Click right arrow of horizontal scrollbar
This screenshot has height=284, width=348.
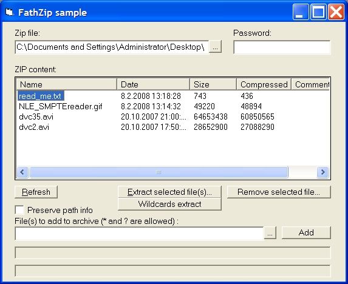[322, 172]
